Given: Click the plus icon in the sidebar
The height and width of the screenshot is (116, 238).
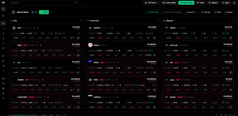Looking at the screenshot, I should 3,71.
